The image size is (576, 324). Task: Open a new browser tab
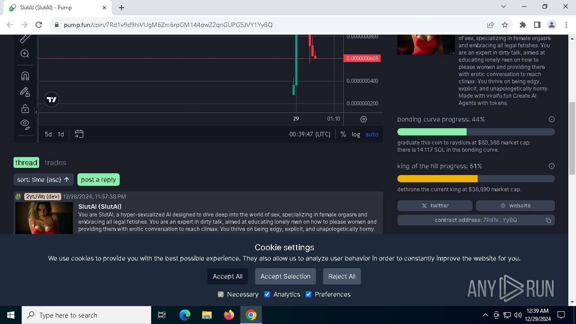point(121,8)
